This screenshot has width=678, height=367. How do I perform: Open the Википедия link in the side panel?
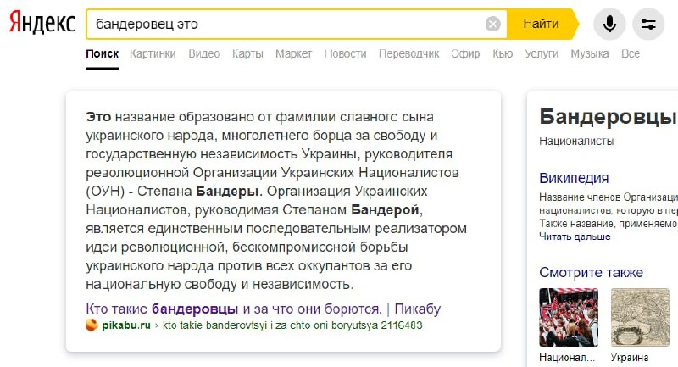tap(574, 178)
